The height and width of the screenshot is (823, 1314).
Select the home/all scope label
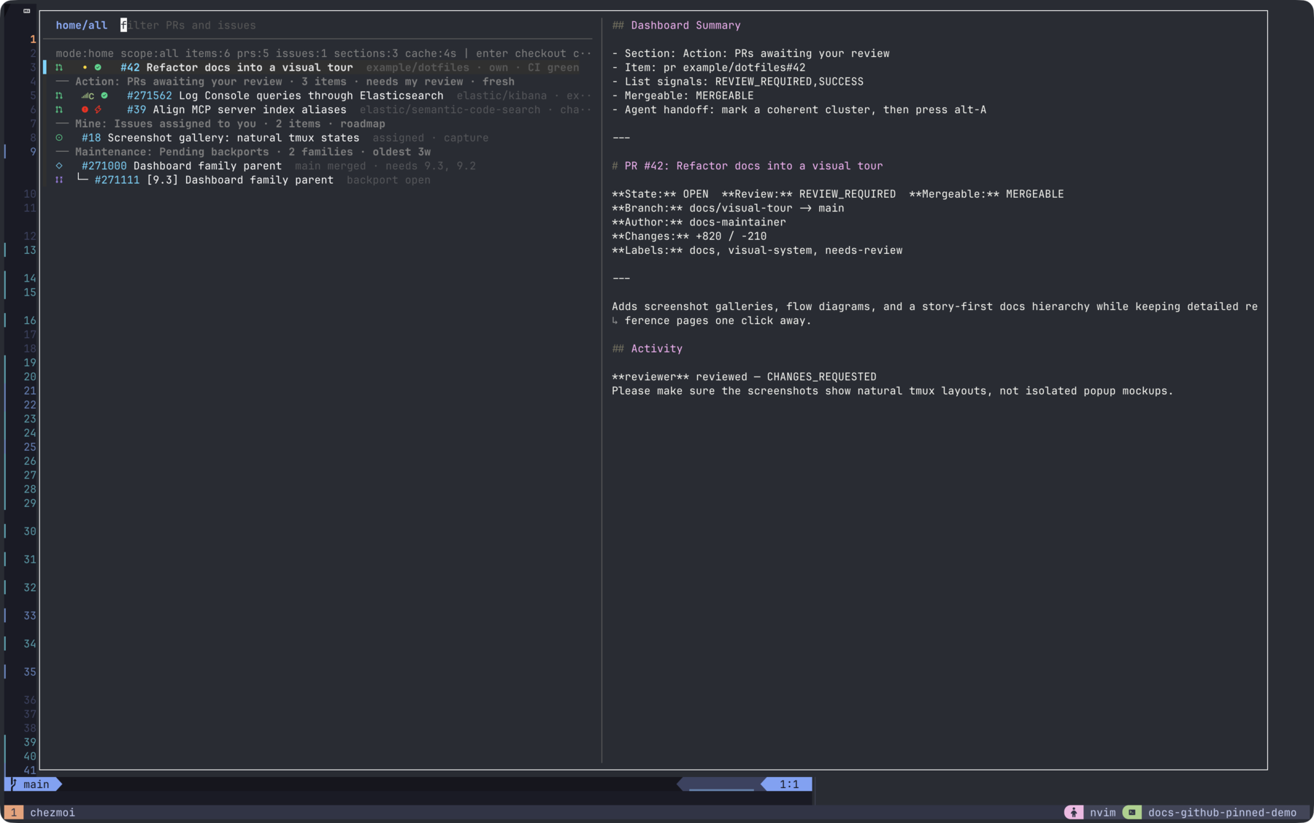pos(81,26)
